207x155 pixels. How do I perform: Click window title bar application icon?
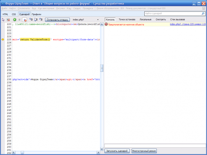[3, 4]
